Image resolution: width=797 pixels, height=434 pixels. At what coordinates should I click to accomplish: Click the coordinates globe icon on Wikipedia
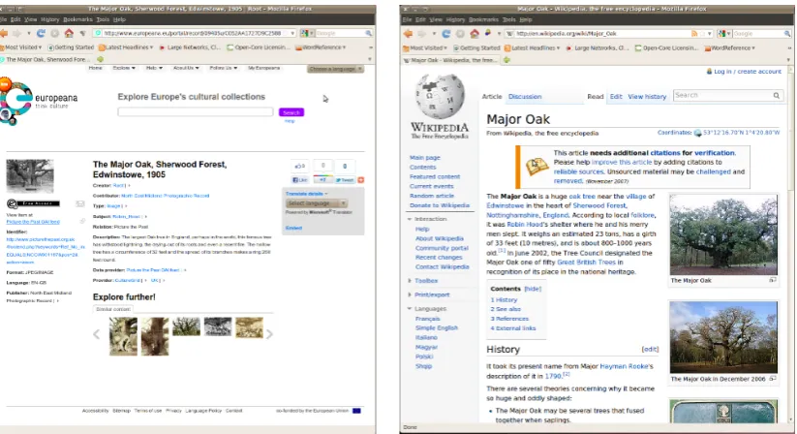coord(697,133)
